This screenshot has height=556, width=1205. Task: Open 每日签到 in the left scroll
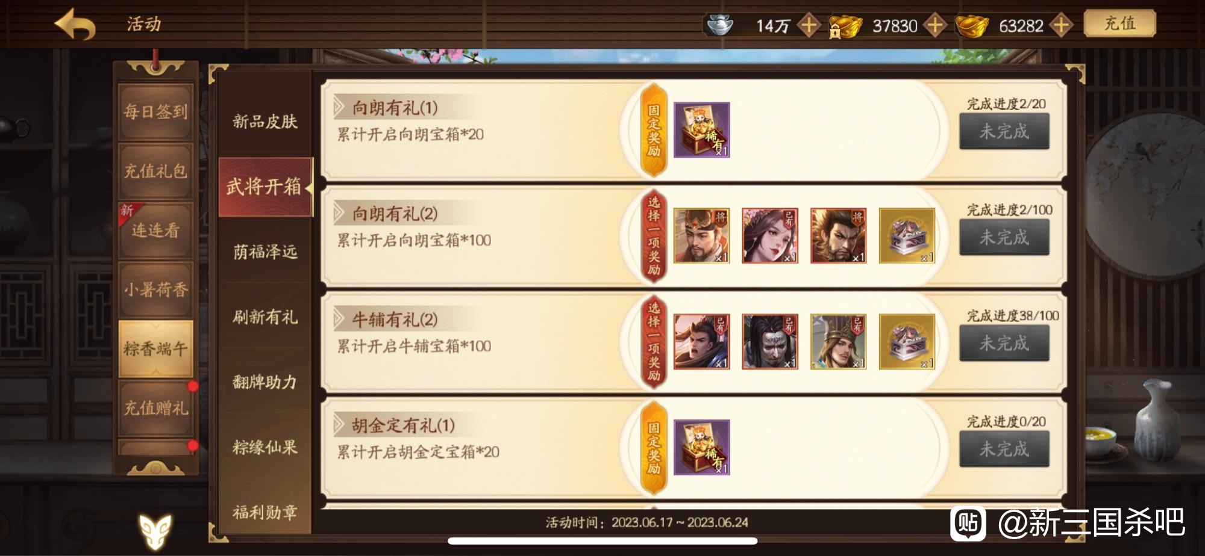coord(155,111)
